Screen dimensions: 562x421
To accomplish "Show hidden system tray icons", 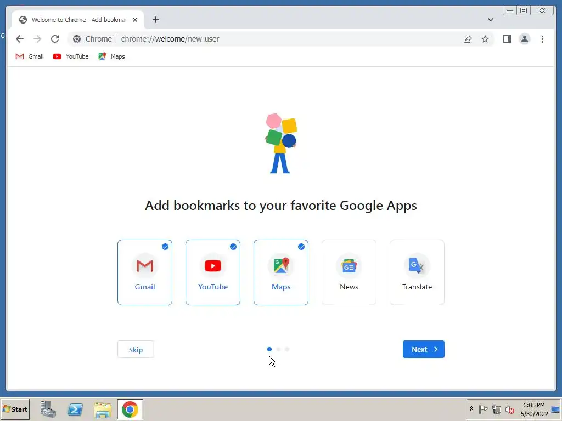I will [471, 409].
